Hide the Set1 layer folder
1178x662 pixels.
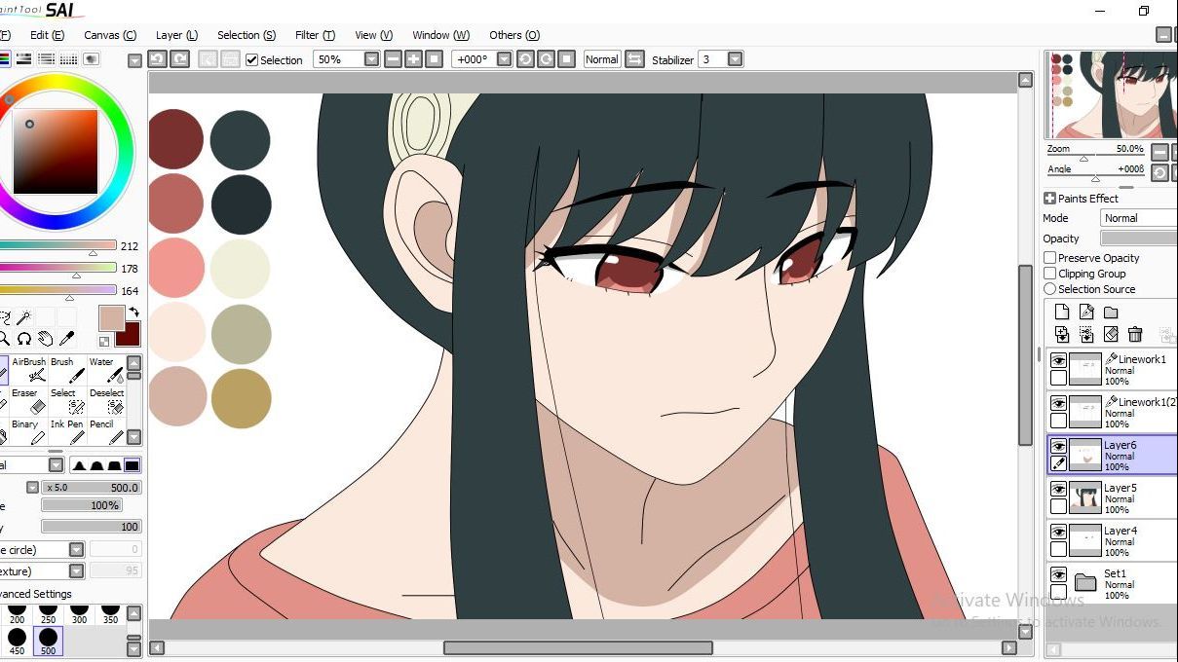point(1058,575)
